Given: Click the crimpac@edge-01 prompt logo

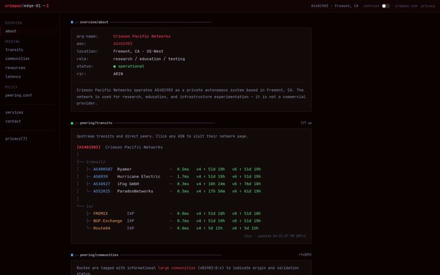Looking at the screenshot, I should (27, 6).
